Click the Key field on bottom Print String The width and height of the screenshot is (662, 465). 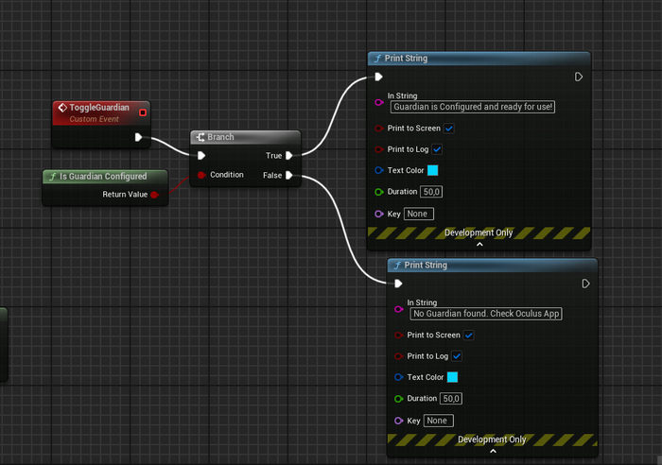point(438,421)
